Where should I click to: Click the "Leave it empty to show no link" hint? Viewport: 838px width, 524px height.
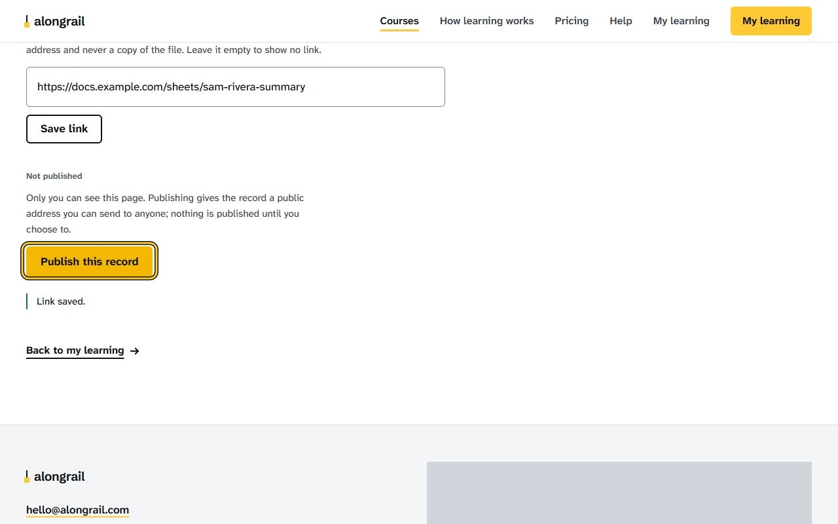coord(254,50)
